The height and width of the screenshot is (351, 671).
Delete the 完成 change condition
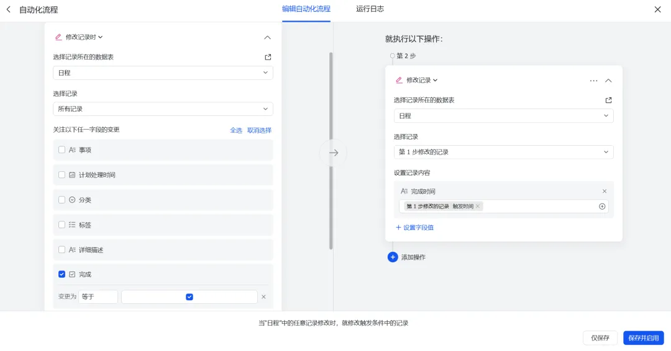click(x=263, y=297)
